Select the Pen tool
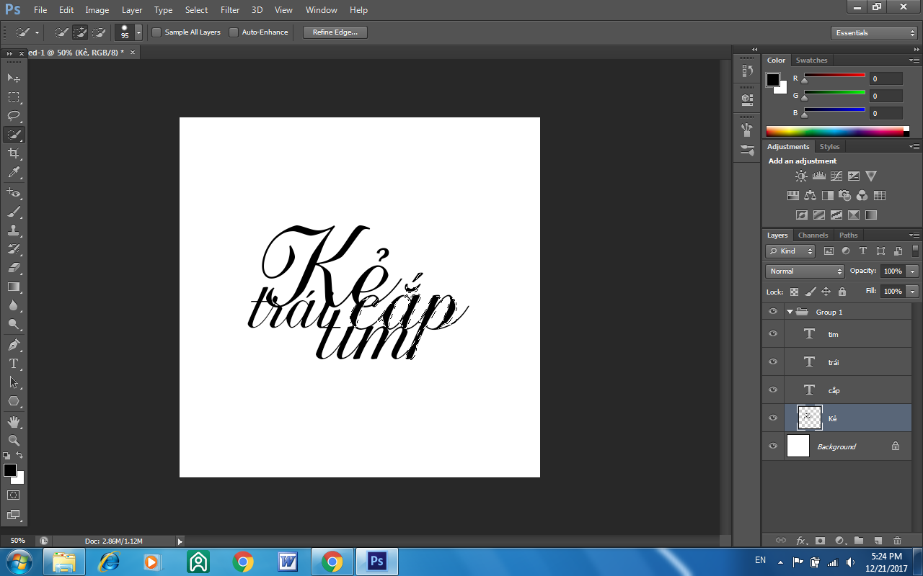The image size is (923, 576). [x=14, y=344]
